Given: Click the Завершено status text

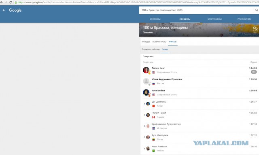Looking at the screenshot, I should click(148, 56).
